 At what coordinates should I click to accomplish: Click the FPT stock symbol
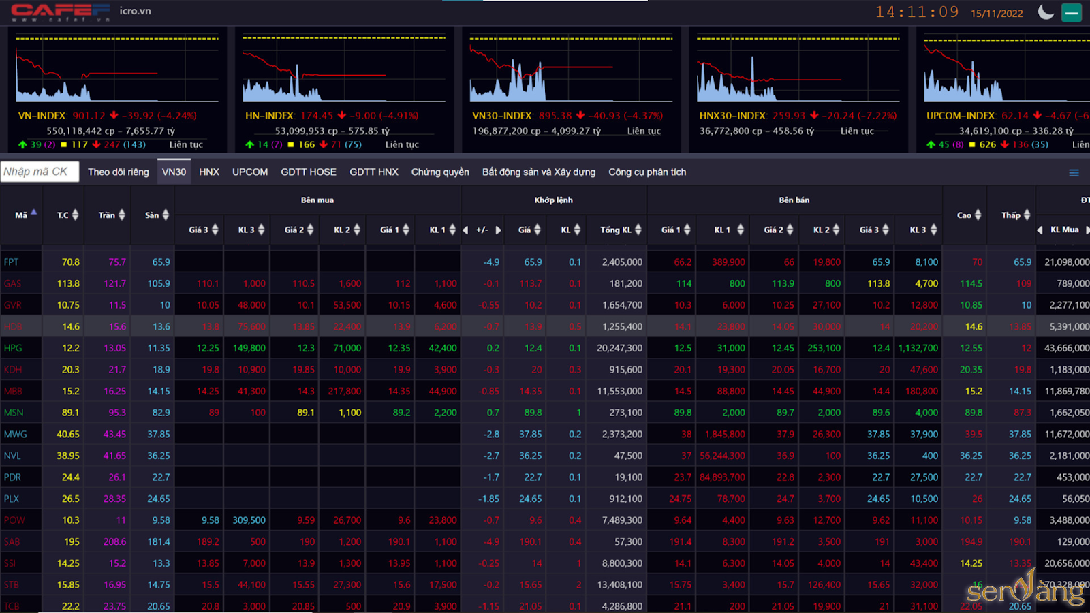point(11,262)
